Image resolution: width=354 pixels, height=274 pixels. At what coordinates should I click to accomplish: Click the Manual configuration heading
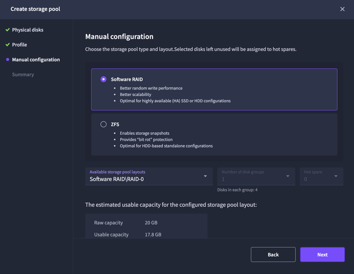pos(119,36)
